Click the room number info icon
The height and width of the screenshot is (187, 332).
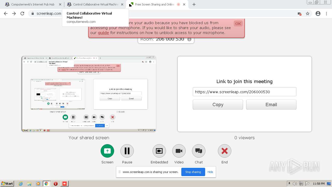pos(189,39)
